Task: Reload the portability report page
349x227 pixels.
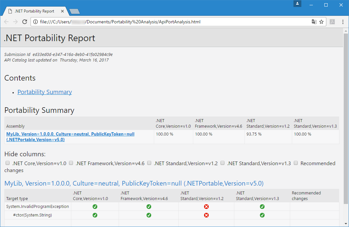Action: 25,21
